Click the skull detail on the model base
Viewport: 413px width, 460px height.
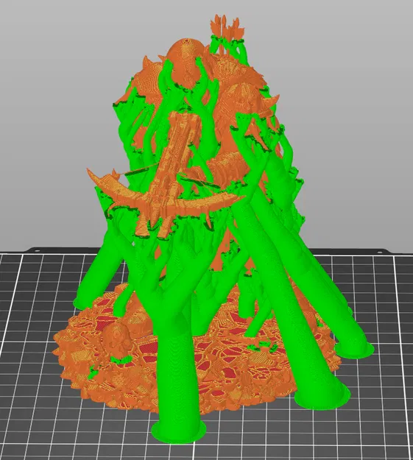click(x=118, y=339)
